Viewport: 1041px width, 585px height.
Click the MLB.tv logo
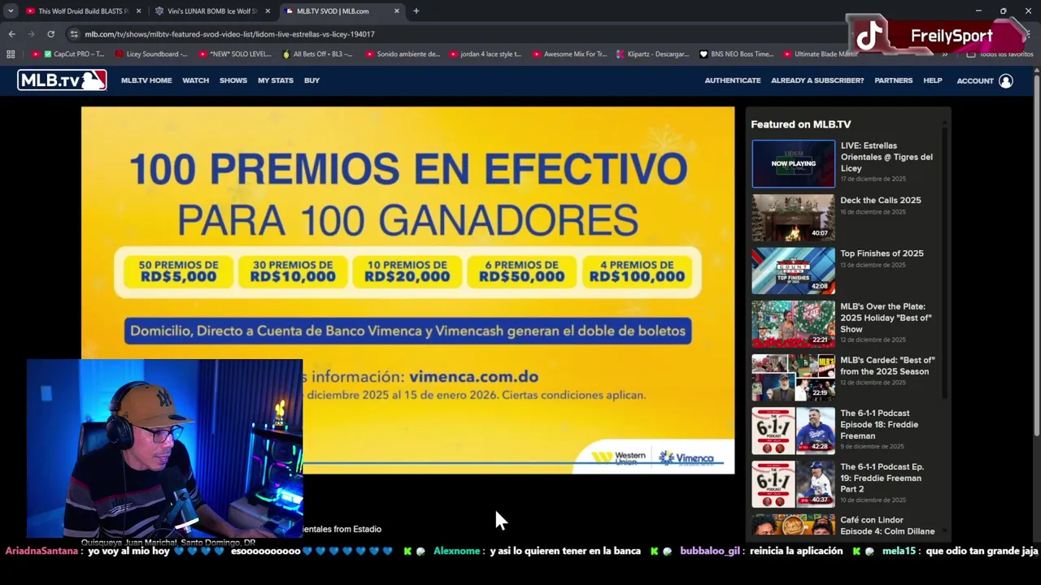pos(62,80)
